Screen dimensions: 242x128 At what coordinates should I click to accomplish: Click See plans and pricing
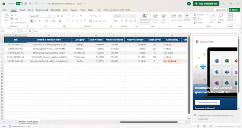(207, 102)
